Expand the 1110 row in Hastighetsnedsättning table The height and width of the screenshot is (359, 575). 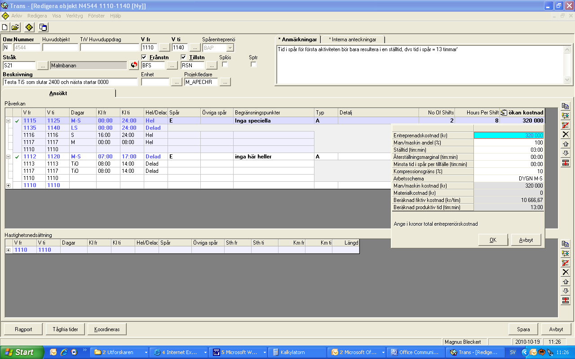(x=8, y=250)
